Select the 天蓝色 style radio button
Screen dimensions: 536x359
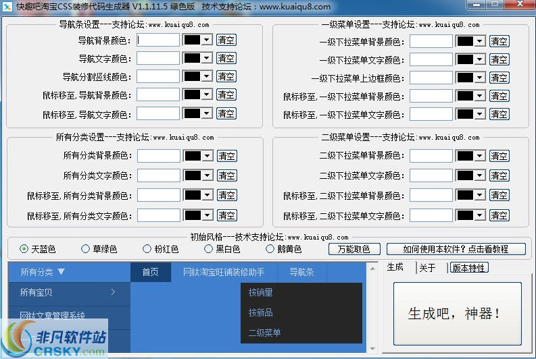pos(24,249)
